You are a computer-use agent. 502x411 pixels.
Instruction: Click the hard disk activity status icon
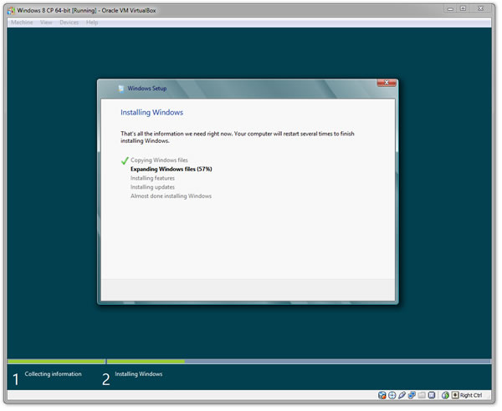click(382, 395)
